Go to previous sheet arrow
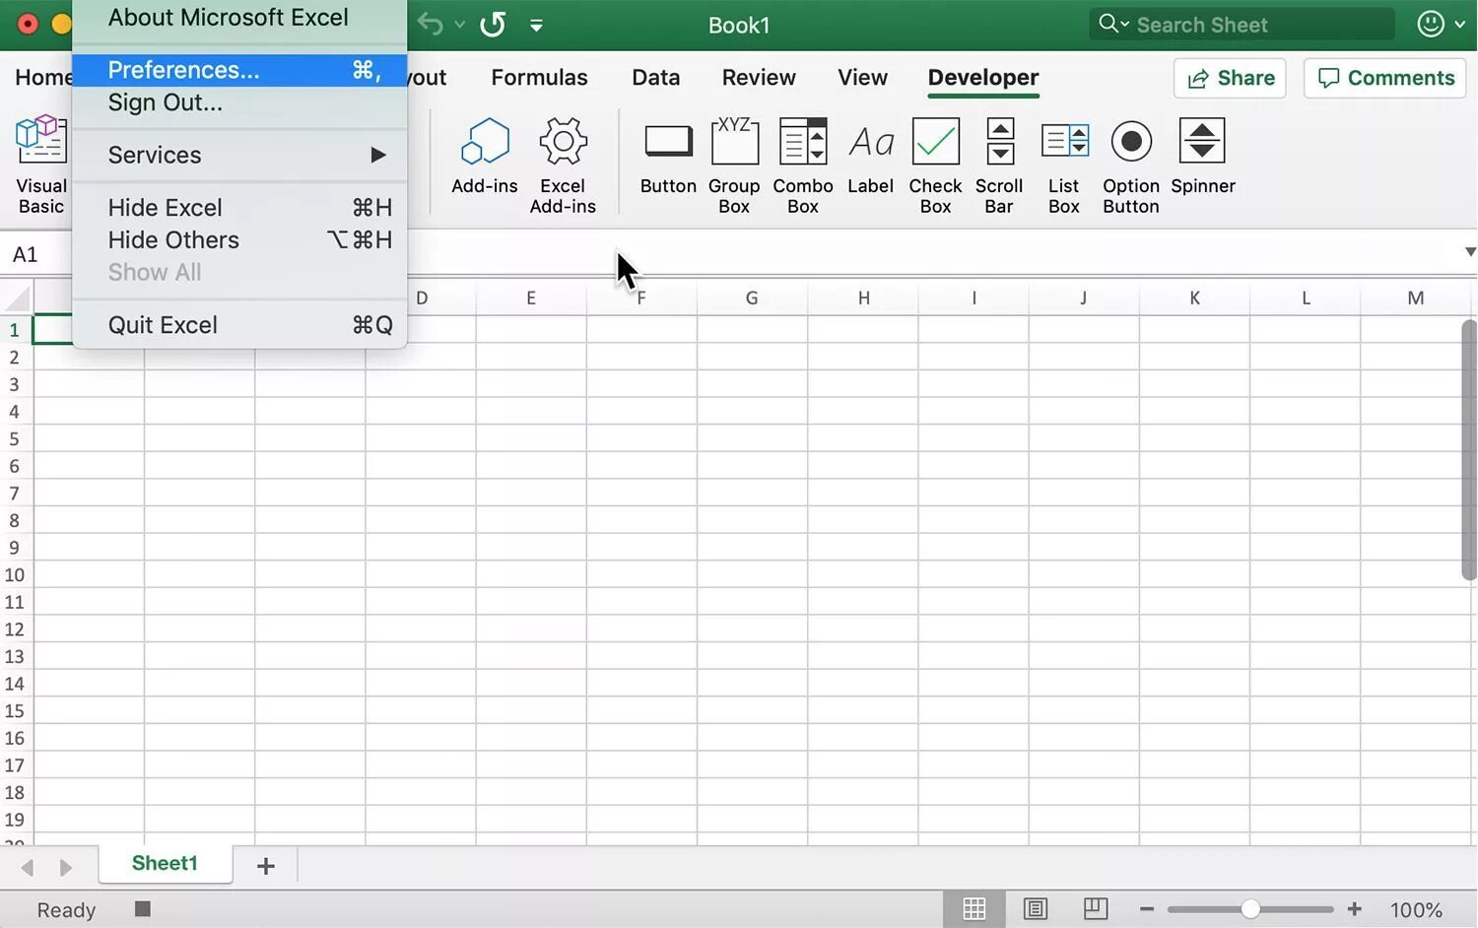The image size is (1478, 928). [x=28, y=867]
